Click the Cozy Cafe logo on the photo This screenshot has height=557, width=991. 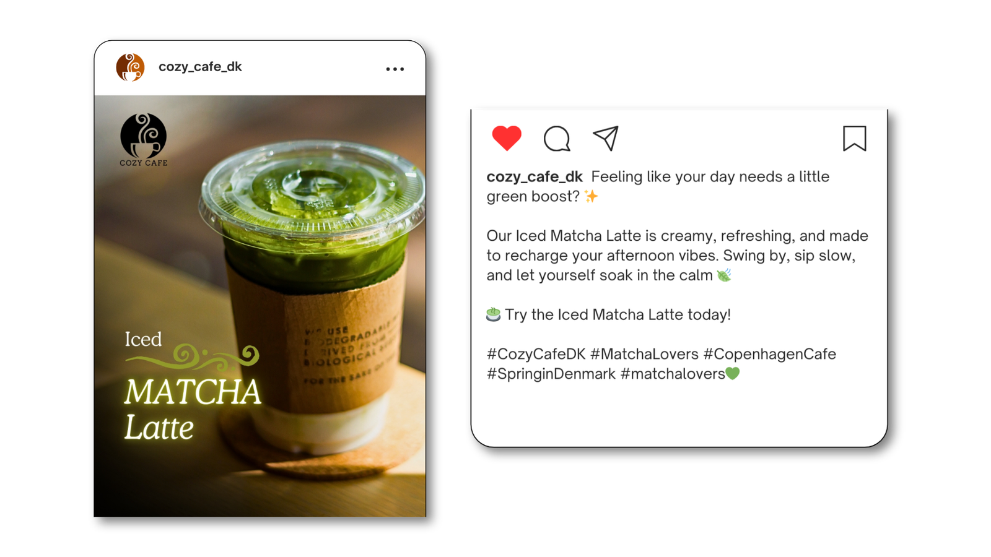(143, 140)
